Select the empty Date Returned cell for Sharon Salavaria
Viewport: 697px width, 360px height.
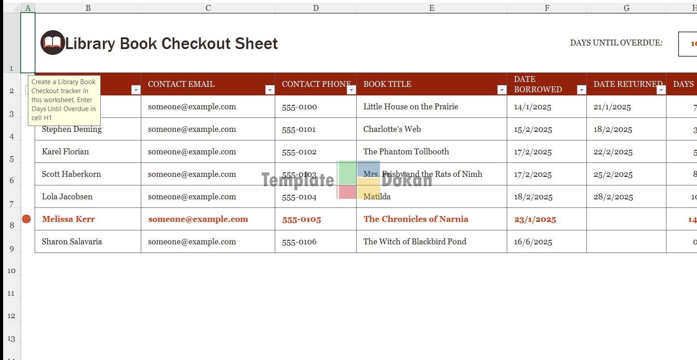coord(626,242)
